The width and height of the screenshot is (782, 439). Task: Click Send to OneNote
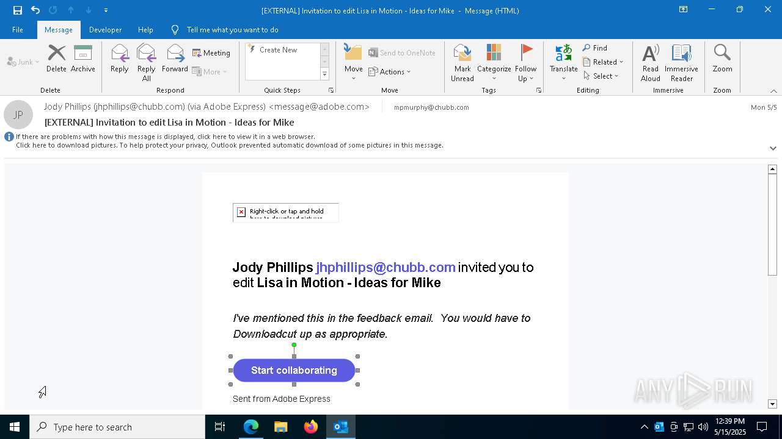pyautogui.click(x=401, y=53)
